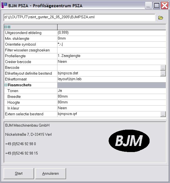Image resolution: width=170 pixels, height=183 pixels.
Task: Select the Extern selectie bestand label
Action: pos(24,114)
